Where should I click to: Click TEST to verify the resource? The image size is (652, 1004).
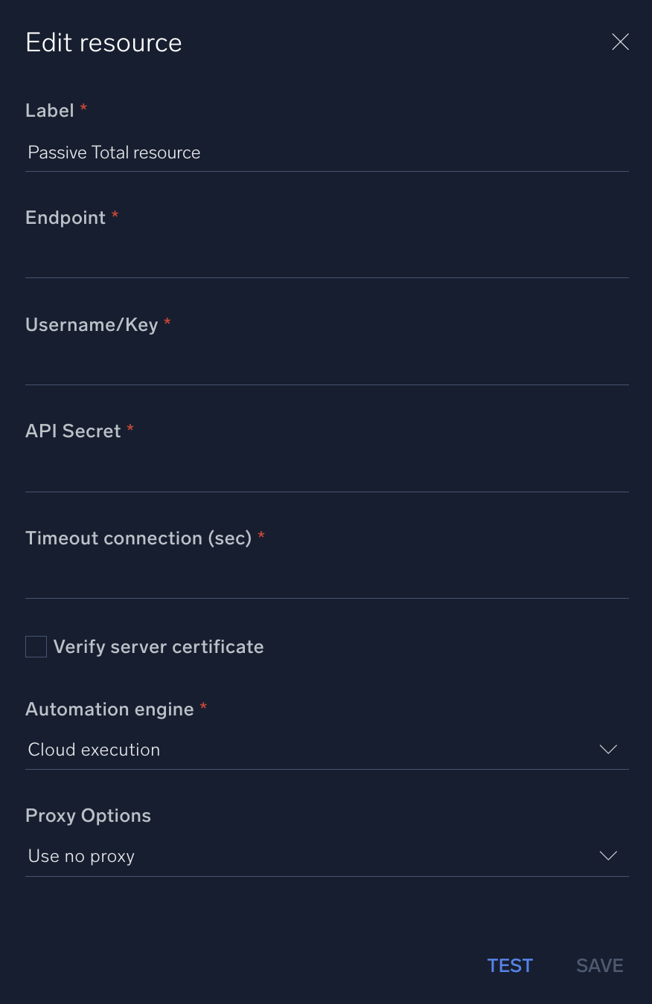(x=510, y=965)
